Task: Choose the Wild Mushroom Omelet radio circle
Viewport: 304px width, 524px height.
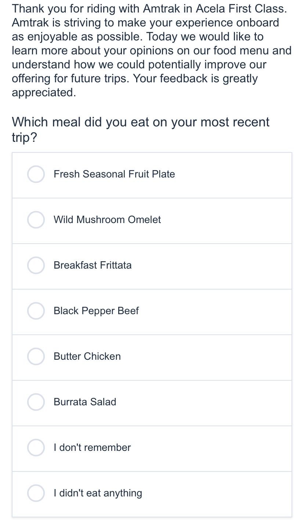Action: coord(36,220)
